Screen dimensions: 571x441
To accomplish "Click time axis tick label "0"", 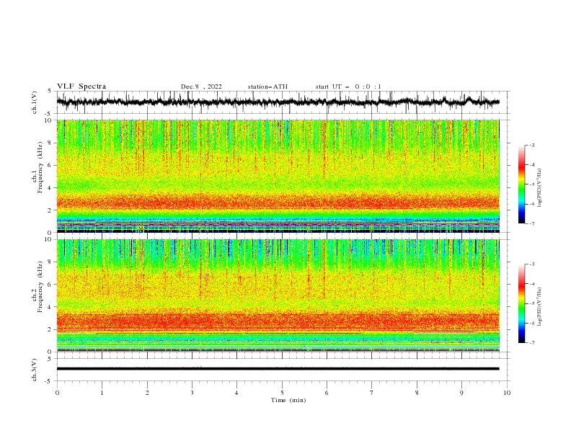I will 57,393.
